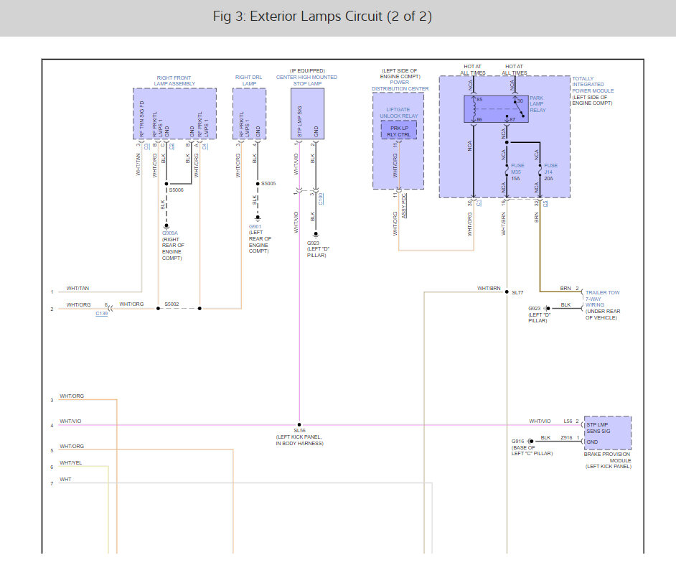
Task: Open the C139 connector link
Action: 102,314
